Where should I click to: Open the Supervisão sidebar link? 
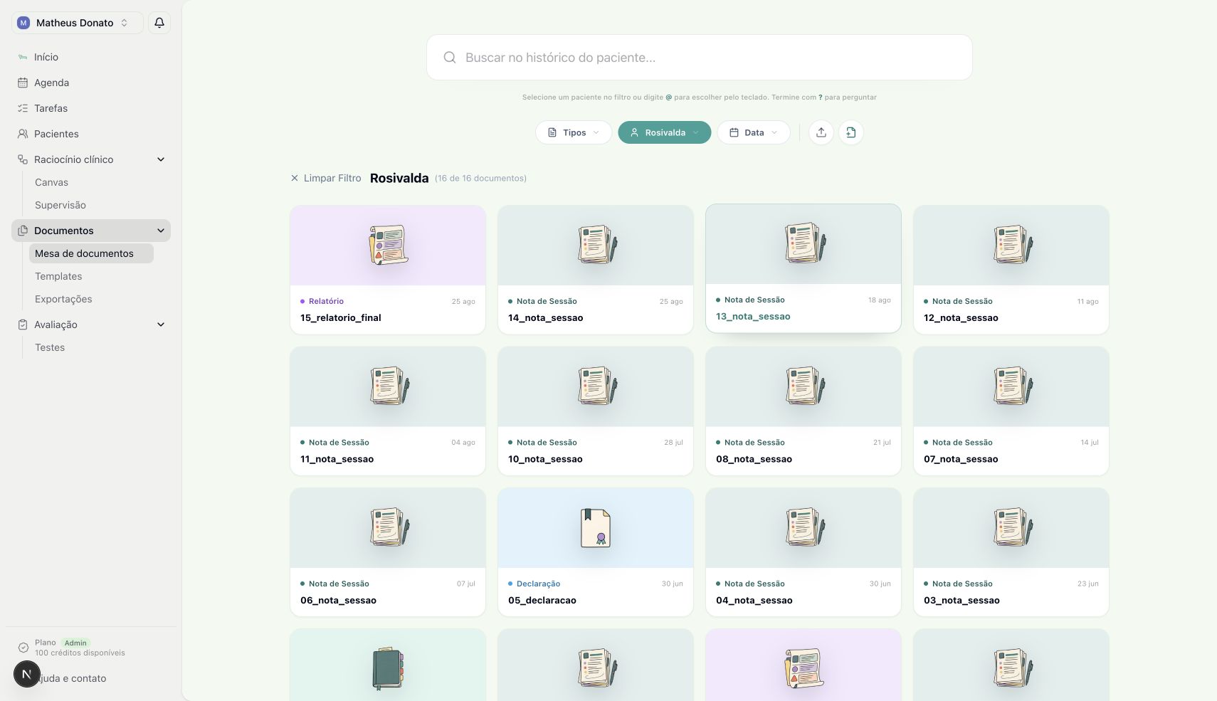[60, 205]
